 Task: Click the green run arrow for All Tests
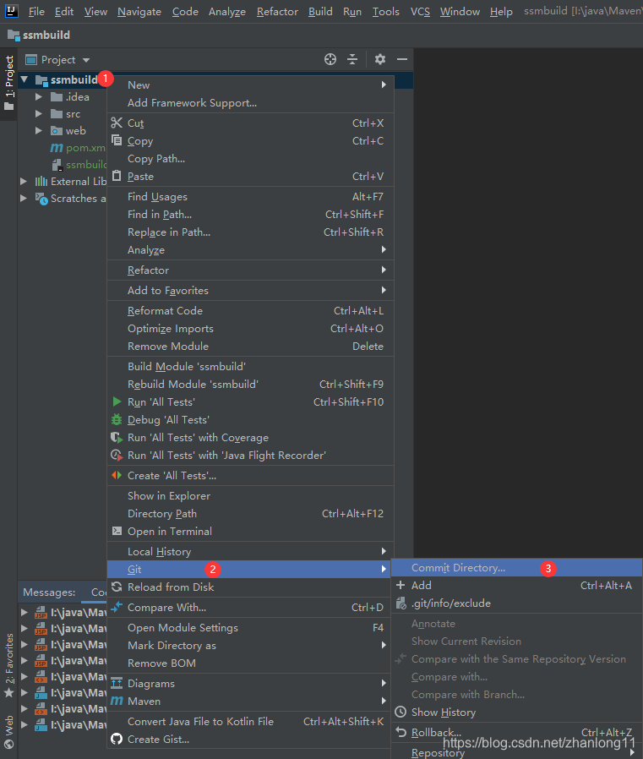tap(117, 401)
